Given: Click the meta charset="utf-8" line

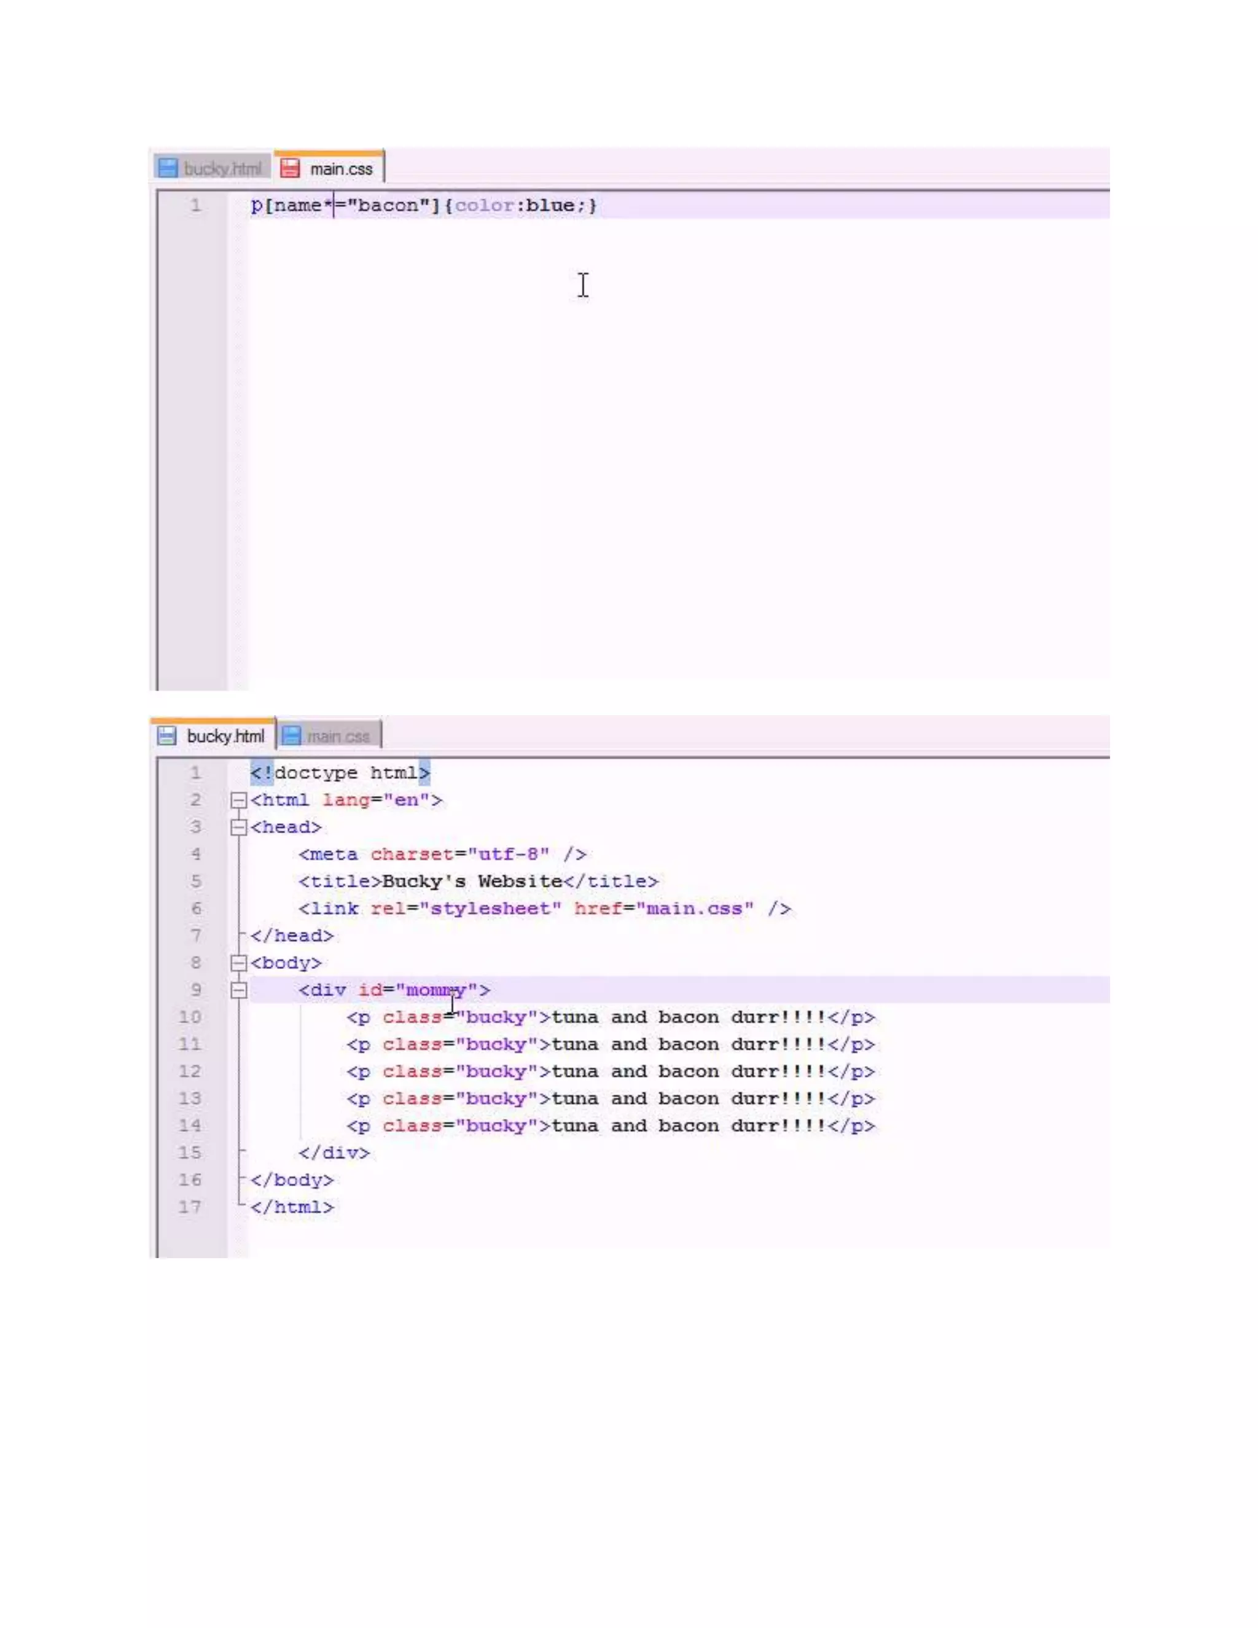Looking at the screenshot, I should click(x=443, y=855).
